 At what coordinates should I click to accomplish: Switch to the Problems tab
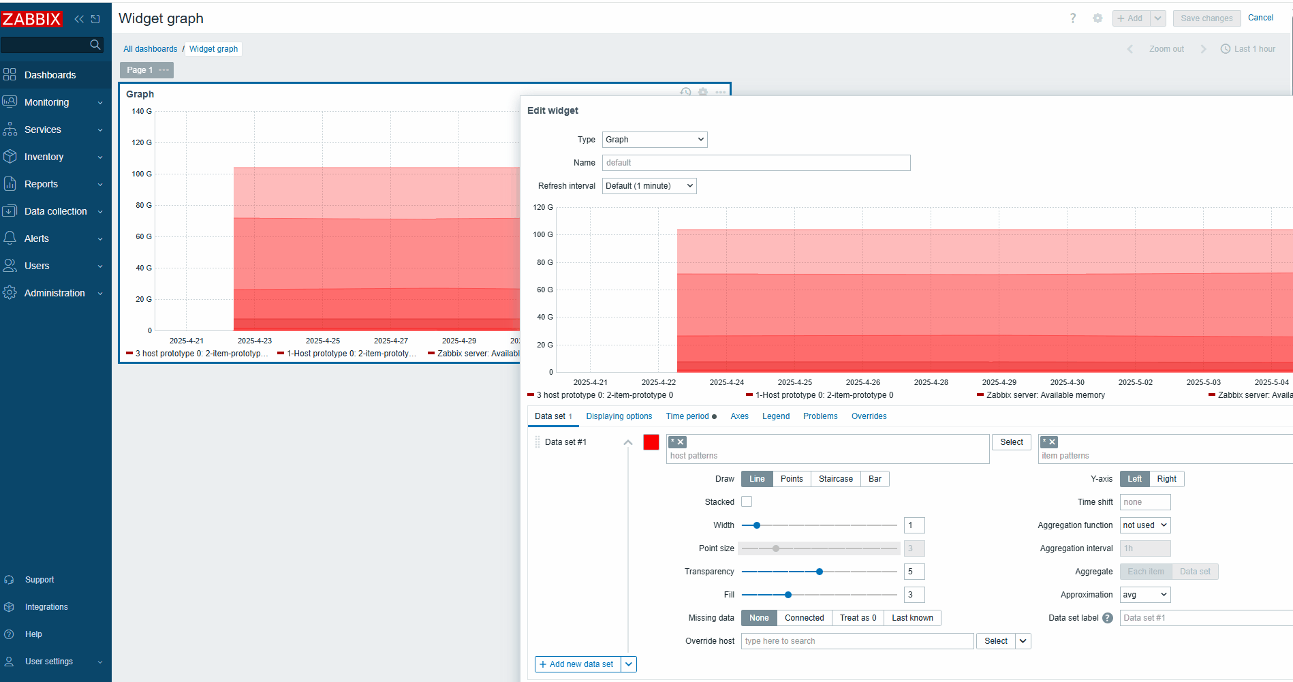[x=820, y=416]
